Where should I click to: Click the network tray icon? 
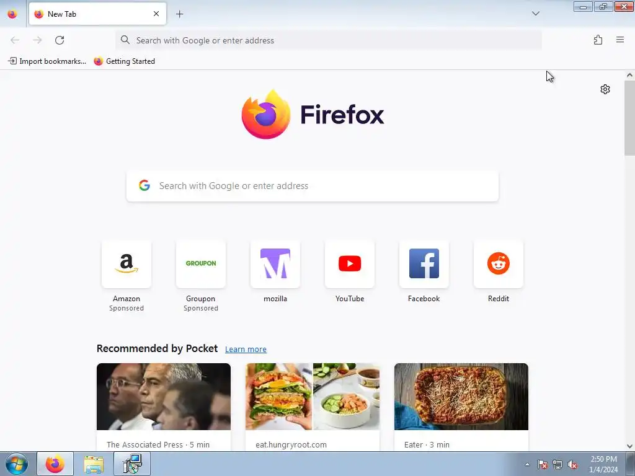(x=557, y=464)
